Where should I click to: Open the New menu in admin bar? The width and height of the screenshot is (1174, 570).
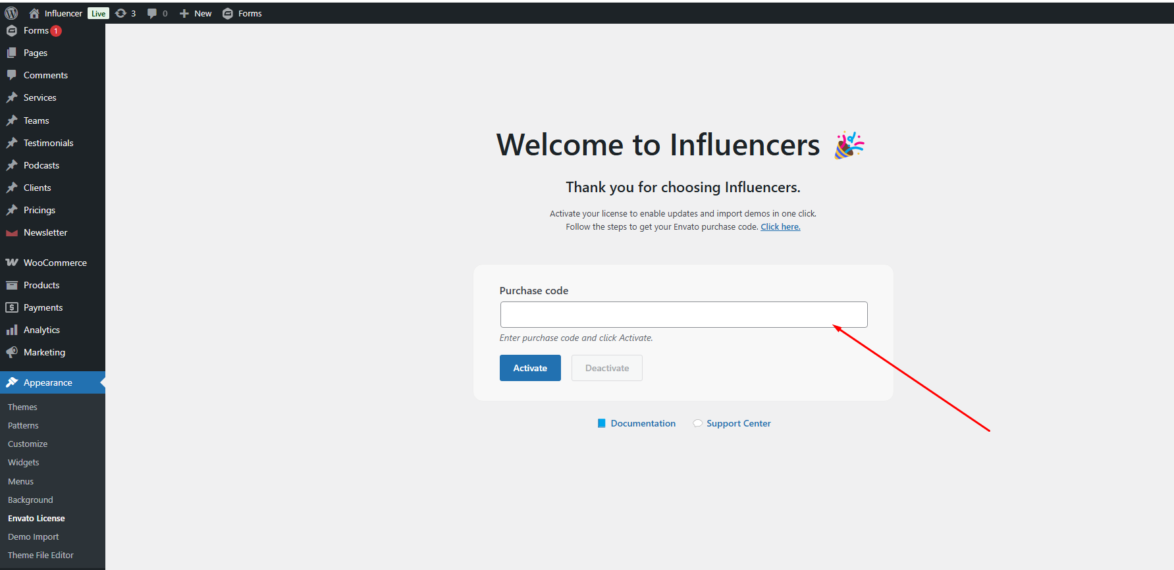[x=195, y=13]
